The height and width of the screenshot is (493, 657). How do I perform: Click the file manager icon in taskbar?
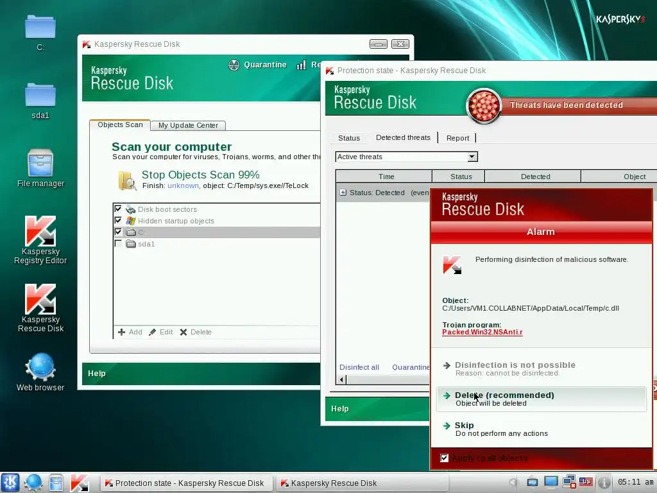click(56, 483)
